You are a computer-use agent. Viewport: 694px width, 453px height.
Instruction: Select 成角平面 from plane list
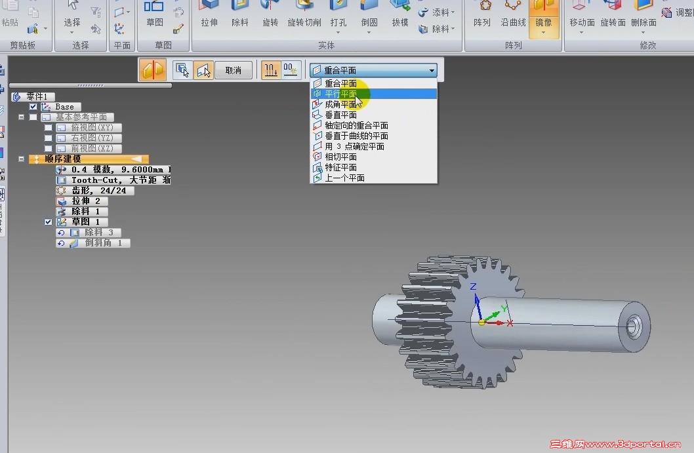373,104
